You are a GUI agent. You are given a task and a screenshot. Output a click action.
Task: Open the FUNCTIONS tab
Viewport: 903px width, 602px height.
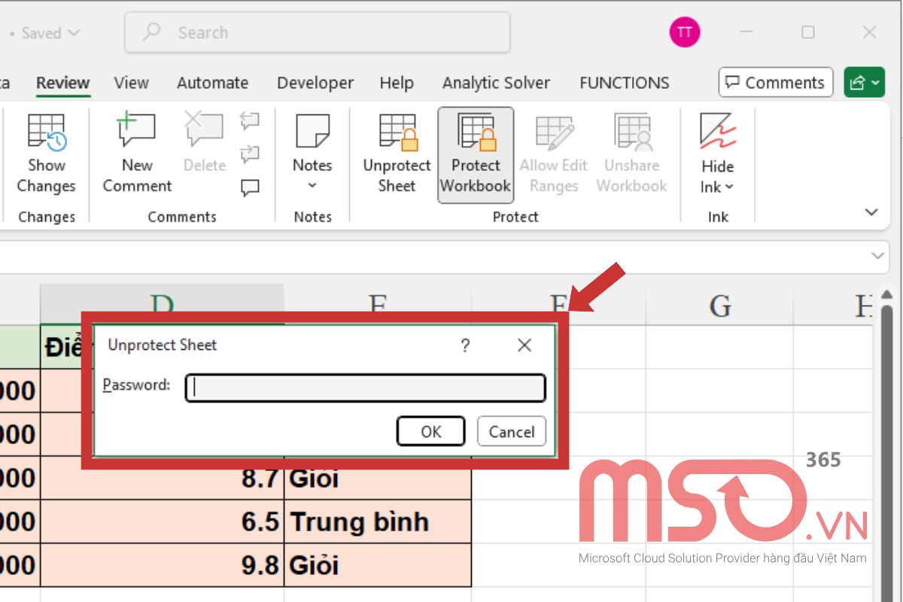pos(625,83)
